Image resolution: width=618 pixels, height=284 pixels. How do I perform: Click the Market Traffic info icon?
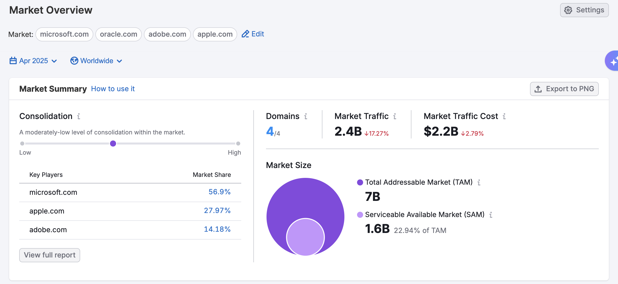[395, 116]
